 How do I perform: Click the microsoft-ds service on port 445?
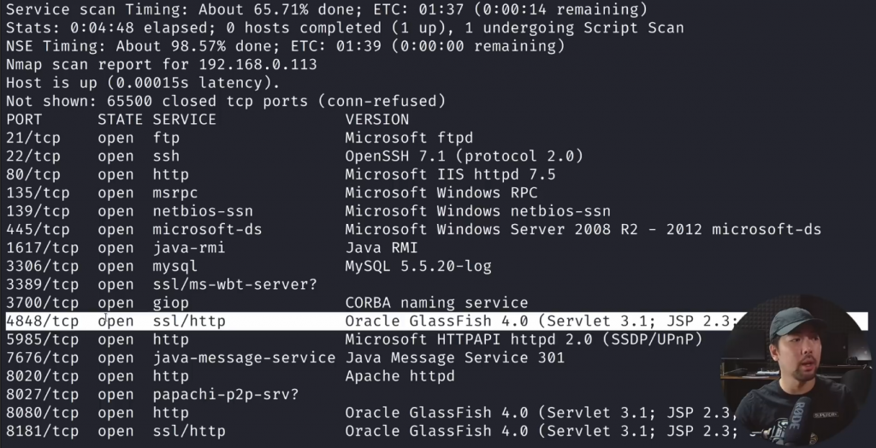coord(207,229)
